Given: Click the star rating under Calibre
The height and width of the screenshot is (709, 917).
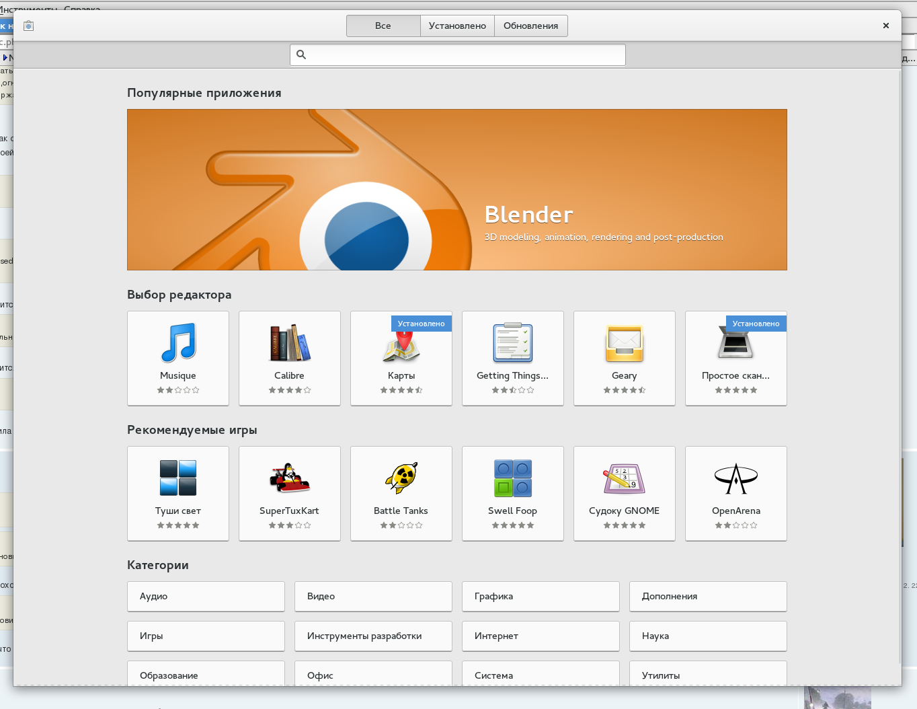Looking at the screenshot, I should pyautogui.click(x=290, y=390).
